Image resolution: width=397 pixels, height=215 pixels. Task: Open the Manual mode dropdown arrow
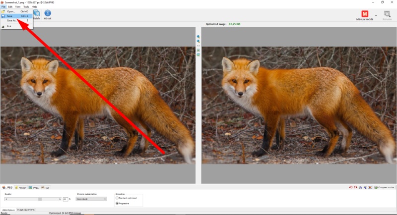(376, 16)
